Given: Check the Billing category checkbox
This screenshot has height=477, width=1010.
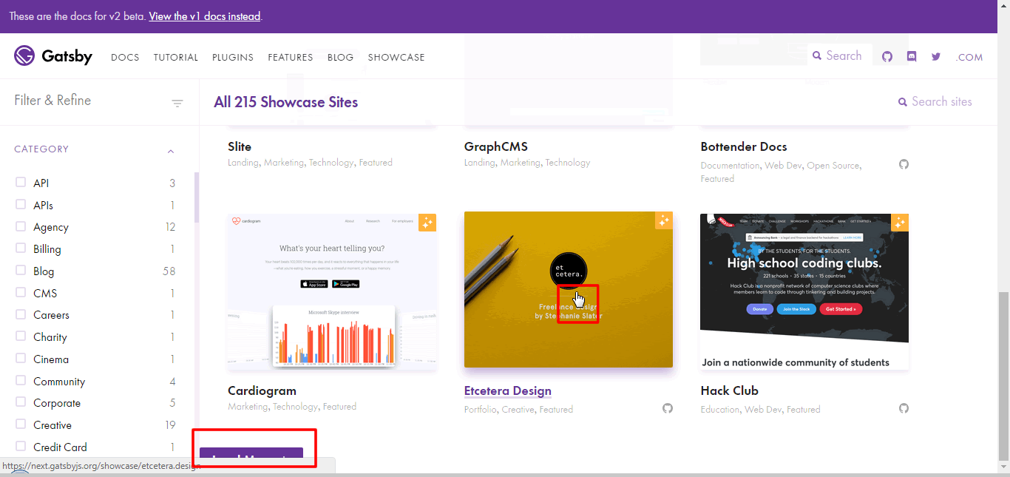Looking at the screenshot, I should (21, 248).
